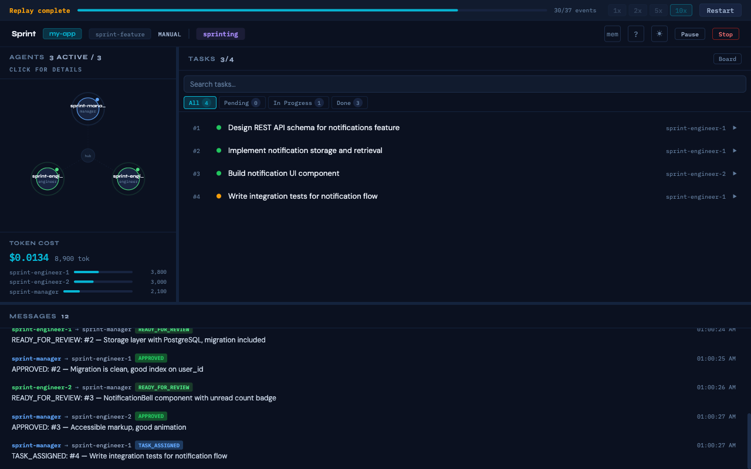Click the hub node in the agent graph
Viewport: 751px width, 469px height.
tap(87, 155)
